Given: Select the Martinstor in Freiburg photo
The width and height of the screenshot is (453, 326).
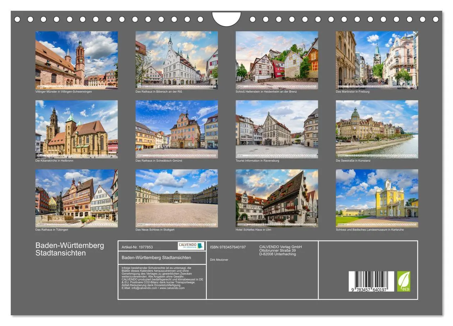Looking at the screenshot, I should pos(377,60).
